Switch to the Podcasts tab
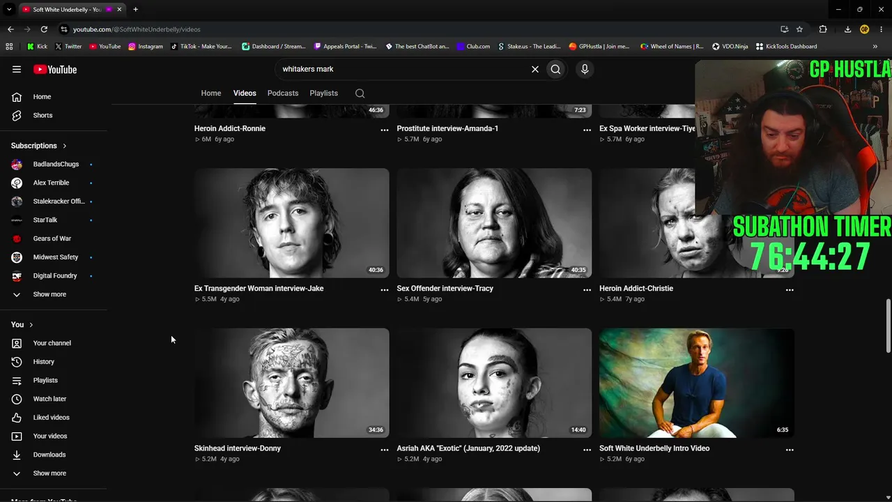This screenshot has width=892, height=502. pos(283,93)
